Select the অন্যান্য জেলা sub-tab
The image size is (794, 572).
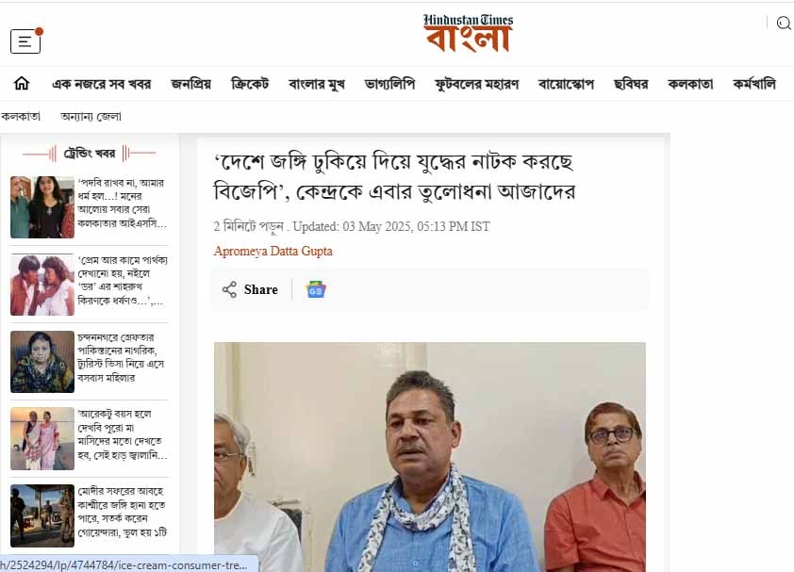tap(91, 117)
